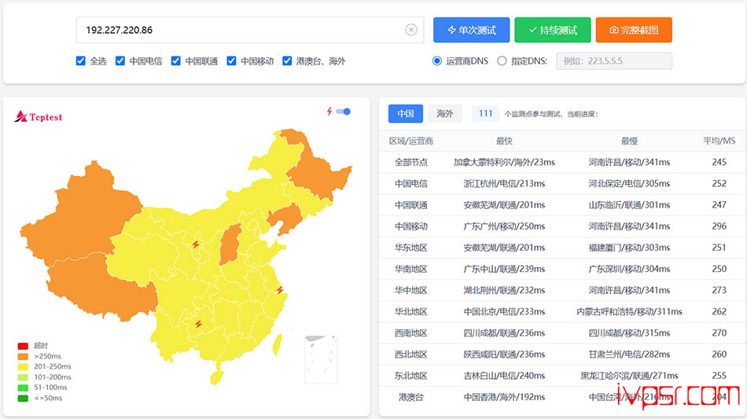Clear the IP address input field
Image resolution: width=747 pixels, height=419 pixels.
(411, 30)
